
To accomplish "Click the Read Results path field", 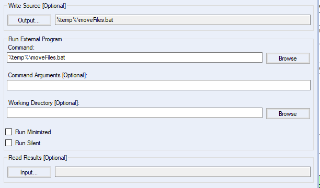I will 182,172.
